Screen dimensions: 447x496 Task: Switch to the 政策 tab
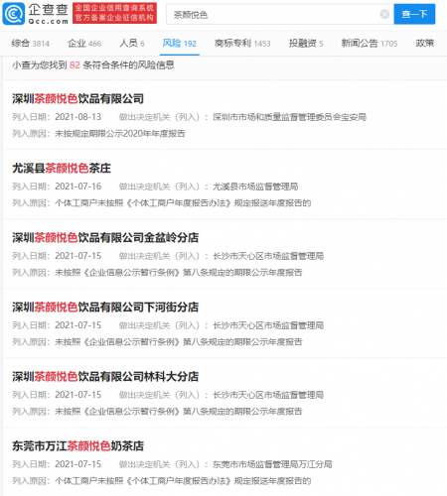click(425, 44)
